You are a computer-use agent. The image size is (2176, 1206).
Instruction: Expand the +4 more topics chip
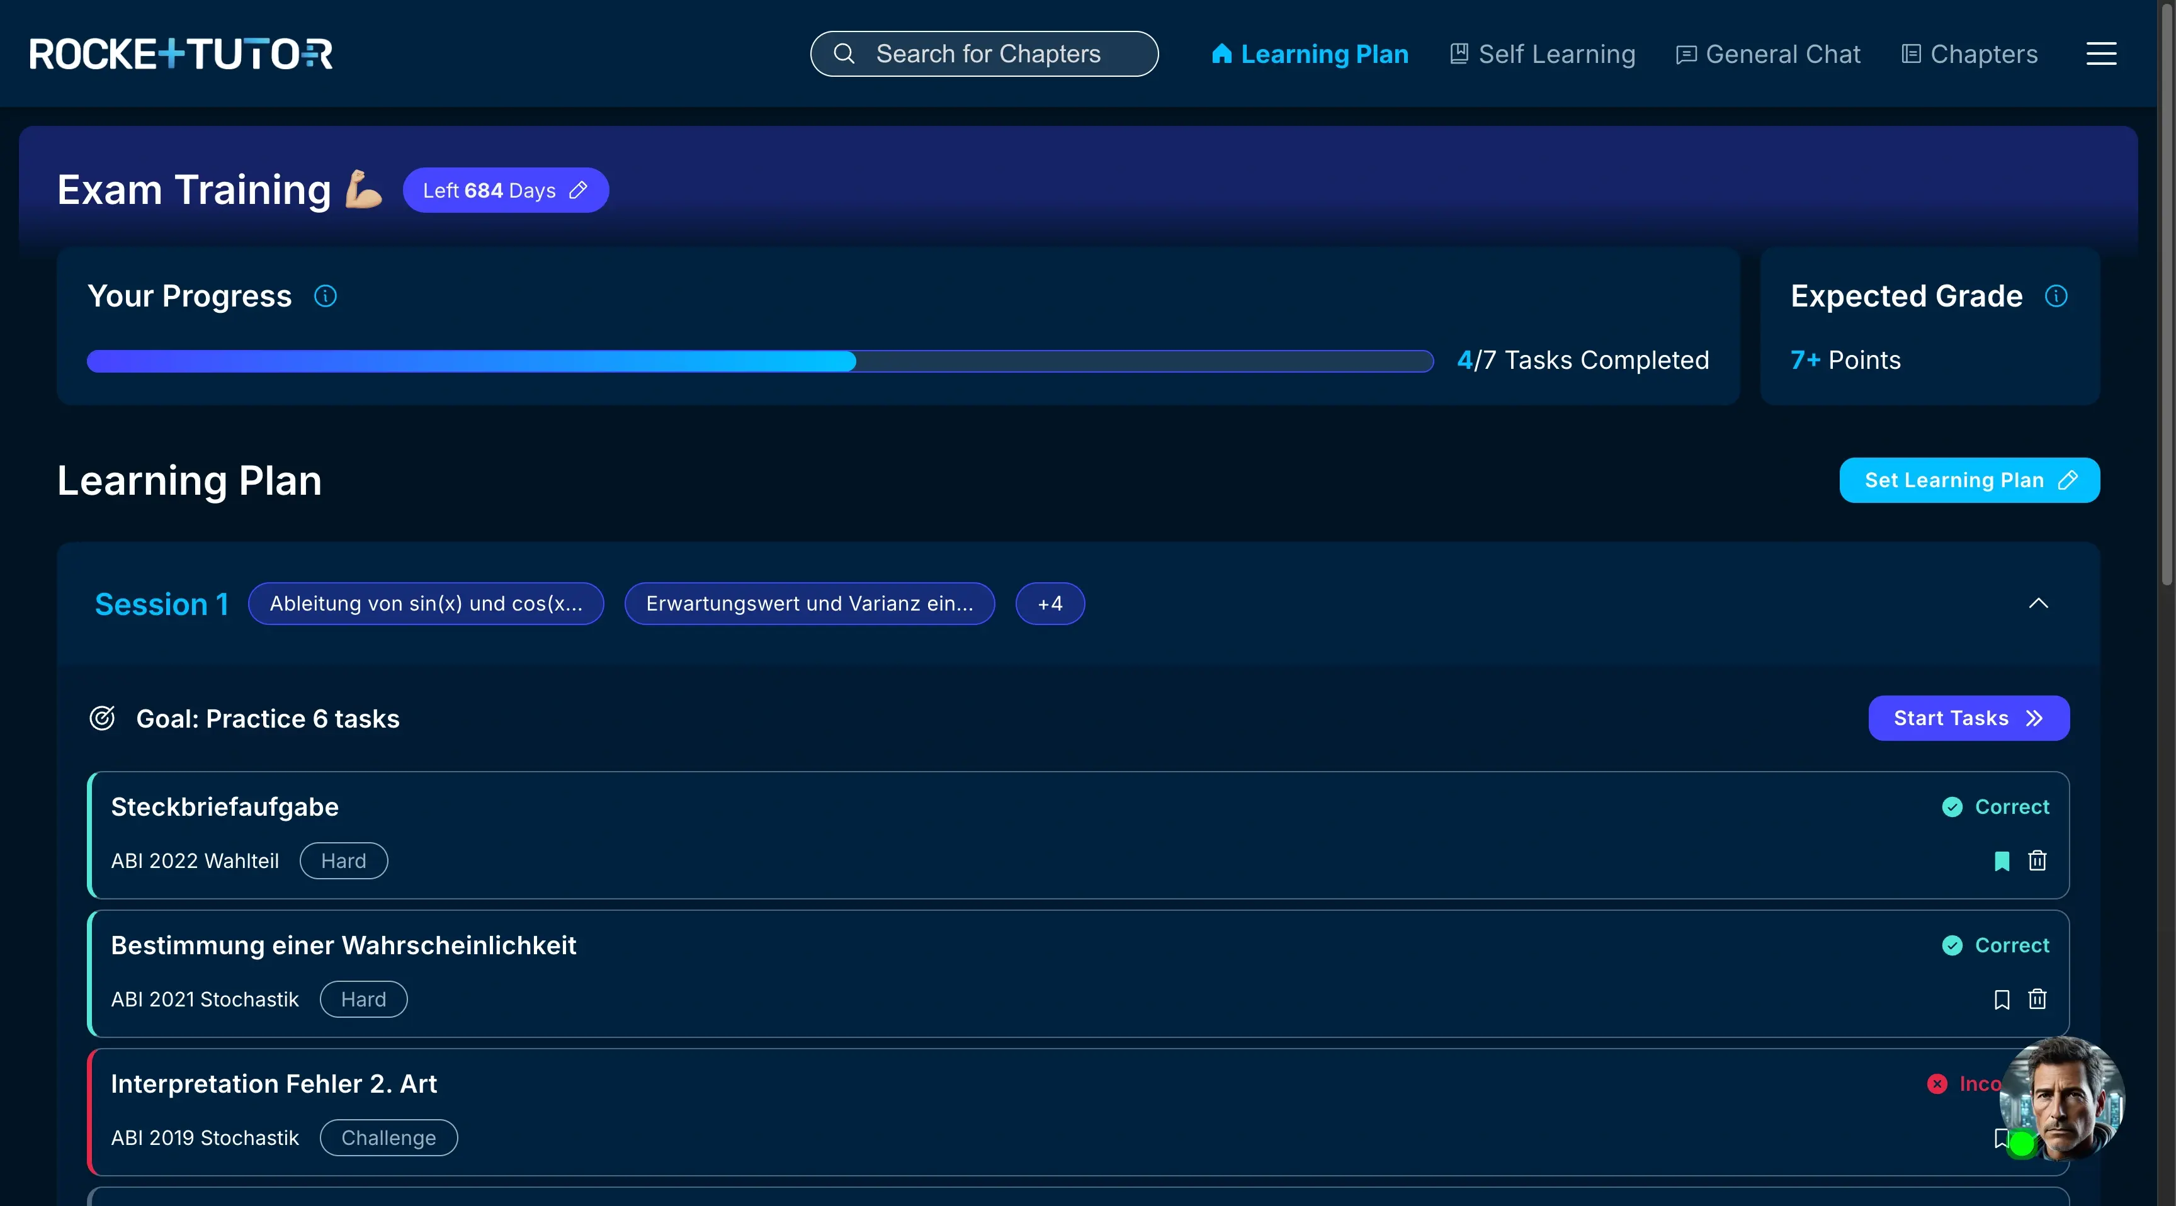coord(1050,604)
